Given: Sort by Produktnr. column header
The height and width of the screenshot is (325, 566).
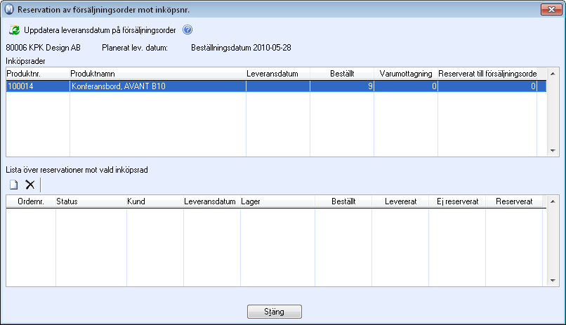Looking at the screenshot, I should (38, 74).
